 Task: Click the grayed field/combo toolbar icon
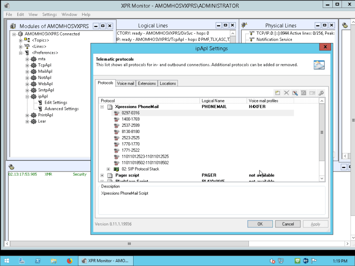[312, 93]
